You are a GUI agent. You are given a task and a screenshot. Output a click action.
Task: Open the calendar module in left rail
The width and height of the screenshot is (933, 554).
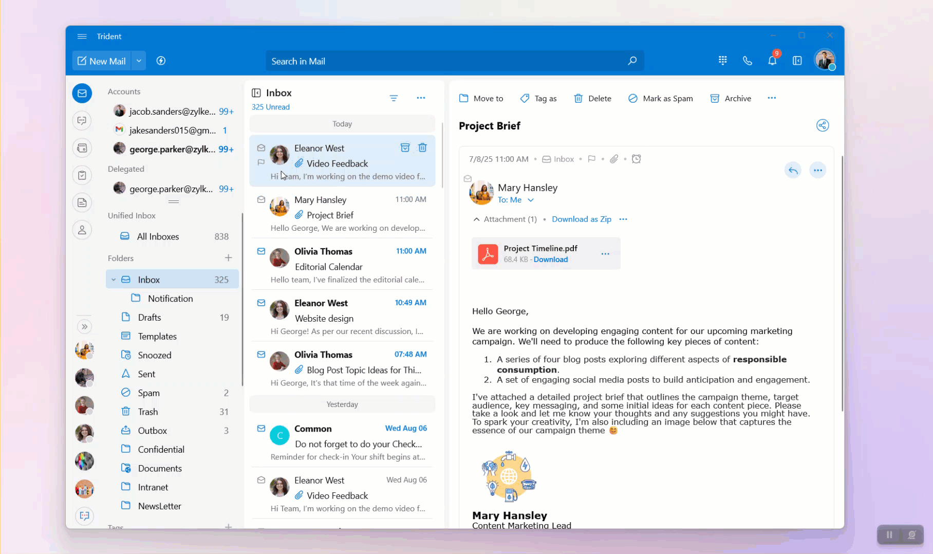tap(82, 148)
